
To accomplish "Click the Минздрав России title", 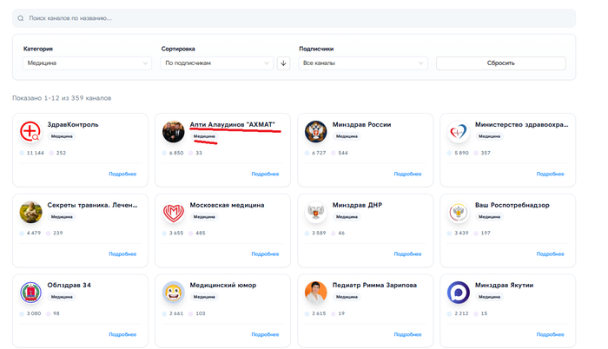I will point(362,124).
